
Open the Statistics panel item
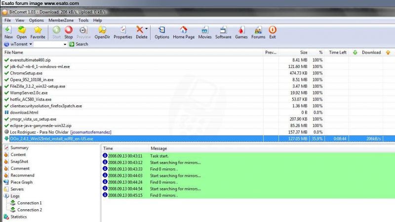point(19,217)
